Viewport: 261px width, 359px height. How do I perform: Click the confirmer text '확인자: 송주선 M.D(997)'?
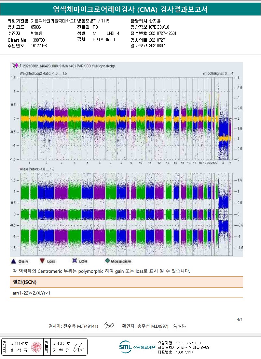tap(145, 326)
